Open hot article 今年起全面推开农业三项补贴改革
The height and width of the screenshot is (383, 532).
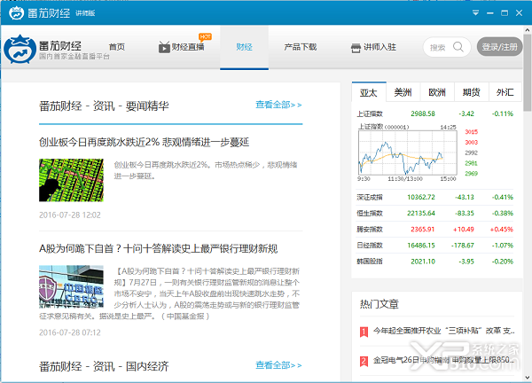coord(444,331)
